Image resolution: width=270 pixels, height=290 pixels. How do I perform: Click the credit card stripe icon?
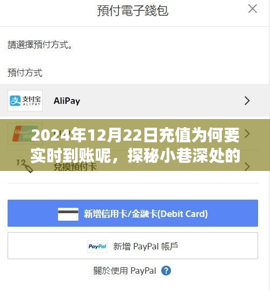[x=68, y=214]
